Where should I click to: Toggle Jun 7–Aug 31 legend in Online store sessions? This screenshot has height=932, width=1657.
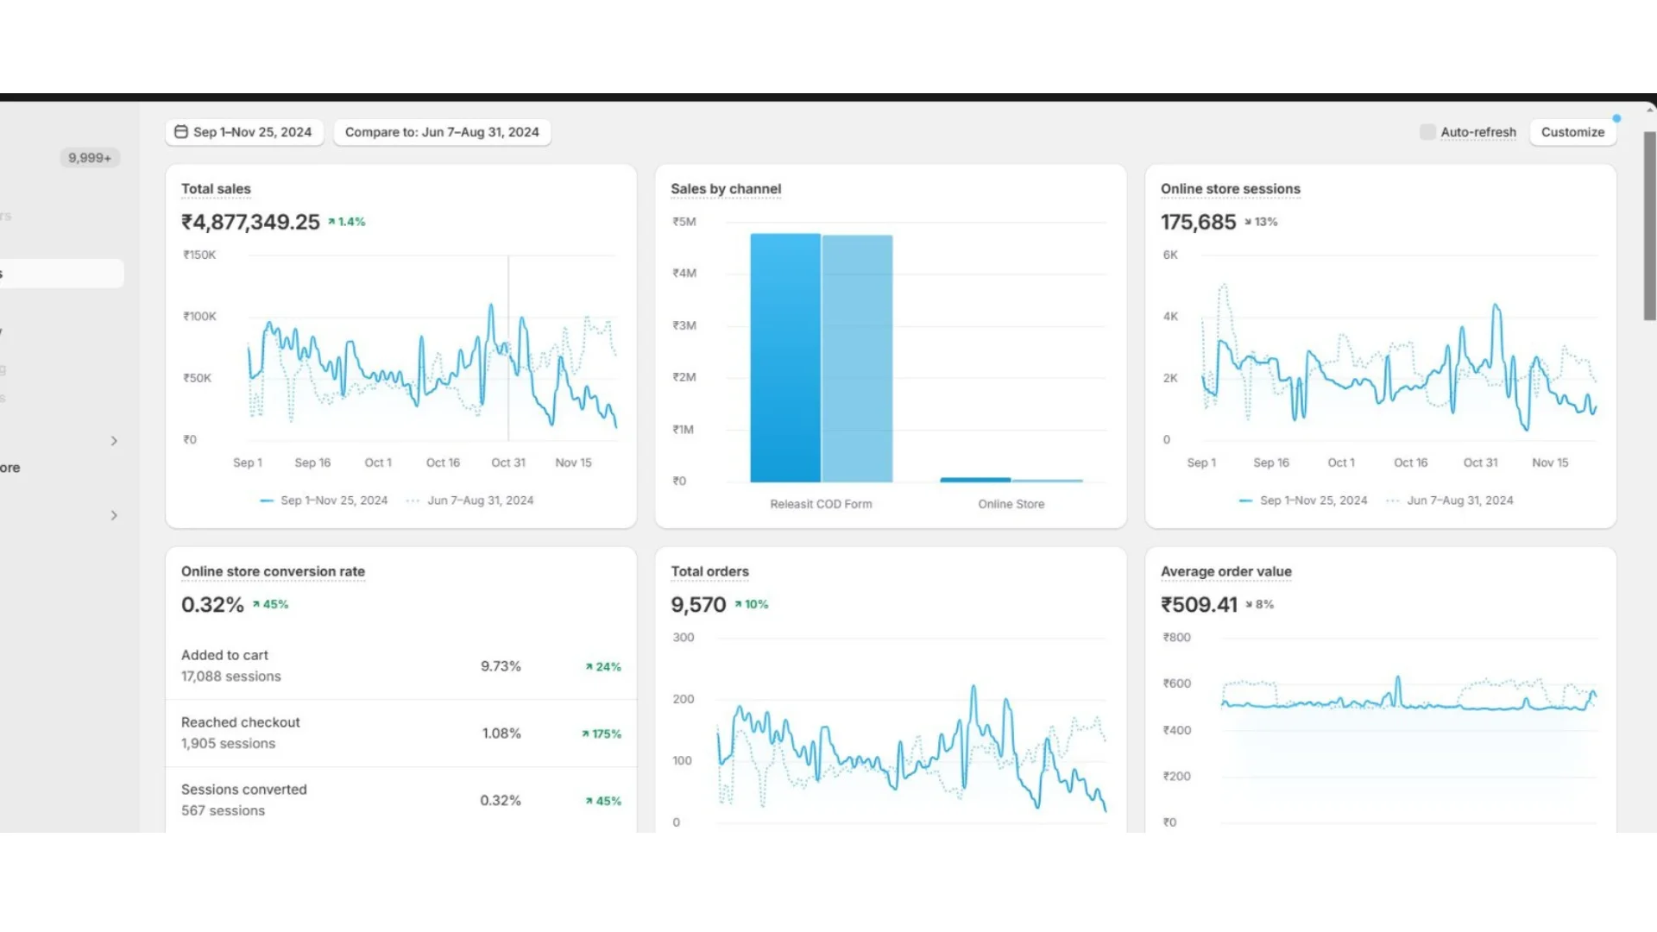(x=1450, y=501)
